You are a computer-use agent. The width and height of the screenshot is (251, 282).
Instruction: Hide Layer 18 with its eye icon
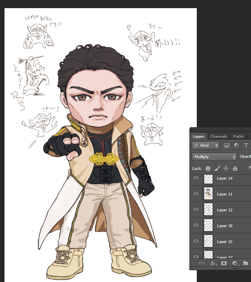coord(196,225)
